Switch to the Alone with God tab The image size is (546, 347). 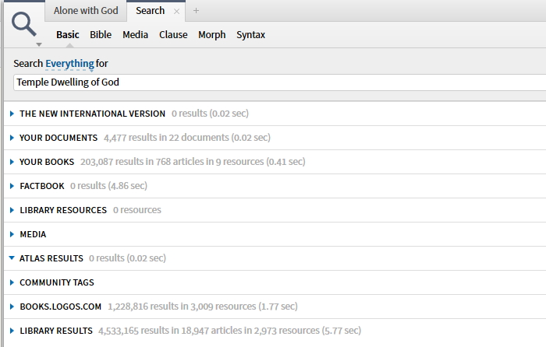click(x=86, y=11)
